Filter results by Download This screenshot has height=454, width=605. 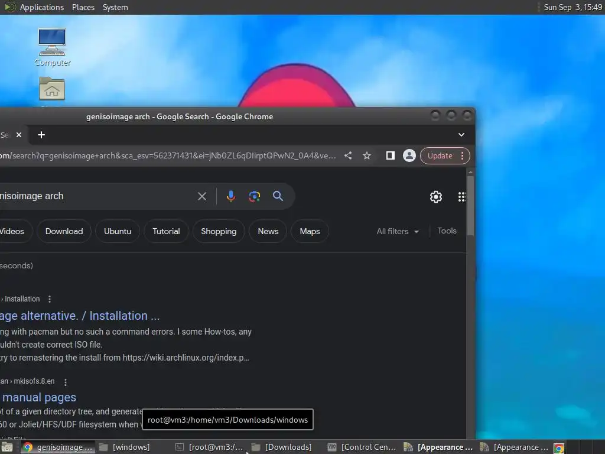pos(64,231)
